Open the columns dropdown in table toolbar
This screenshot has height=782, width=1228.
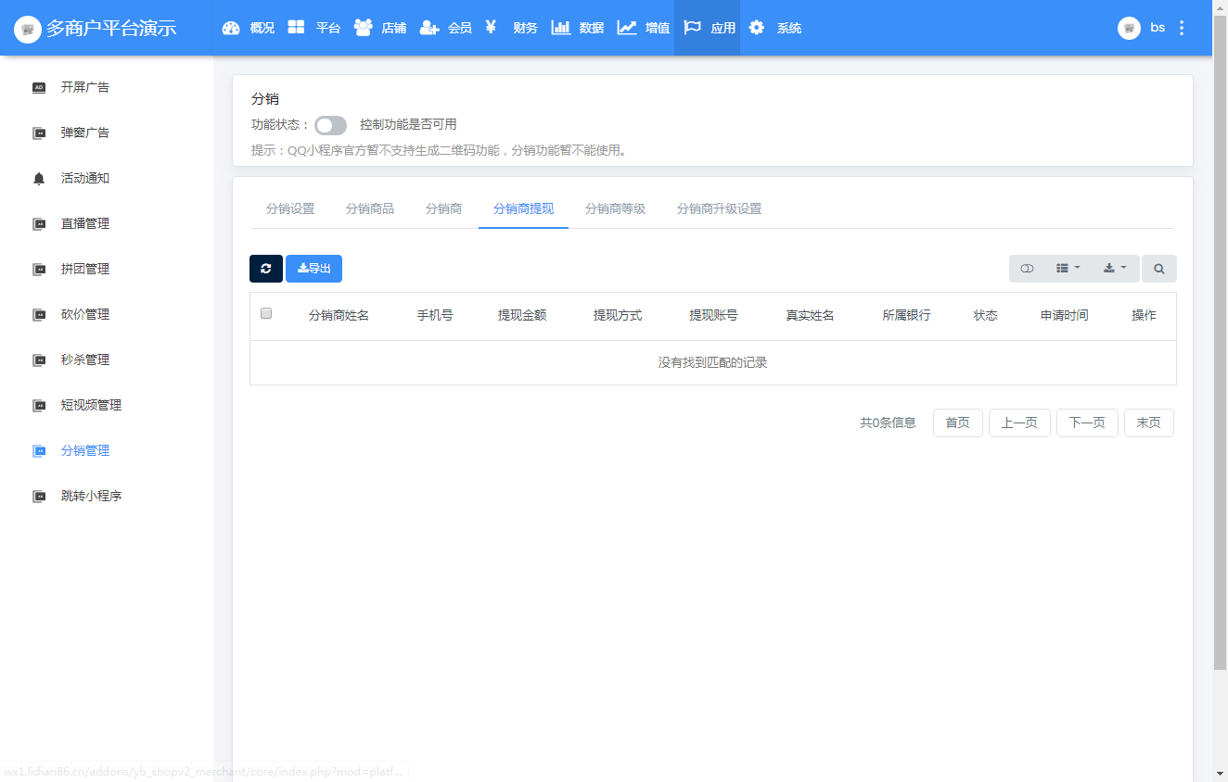pyautogui.click(x=1068, y=269)
